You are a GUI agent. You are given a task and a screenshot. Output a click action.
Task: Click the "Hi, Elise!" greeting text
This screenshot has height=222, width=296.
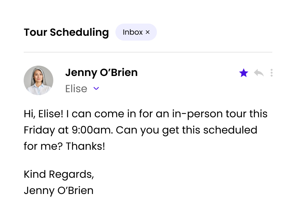(44, 114)
